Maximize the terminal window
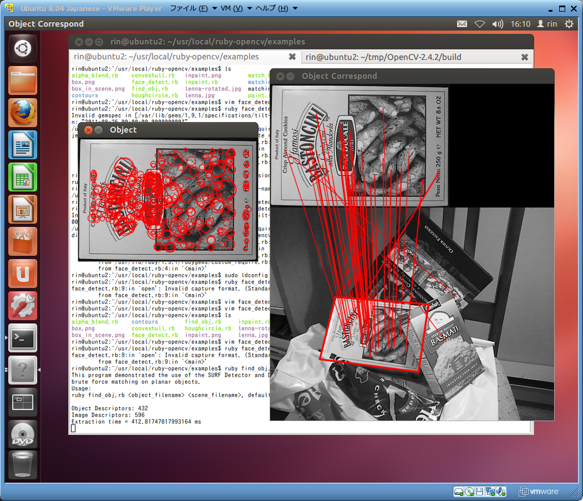The image size is (583, 501). [99, 42]
